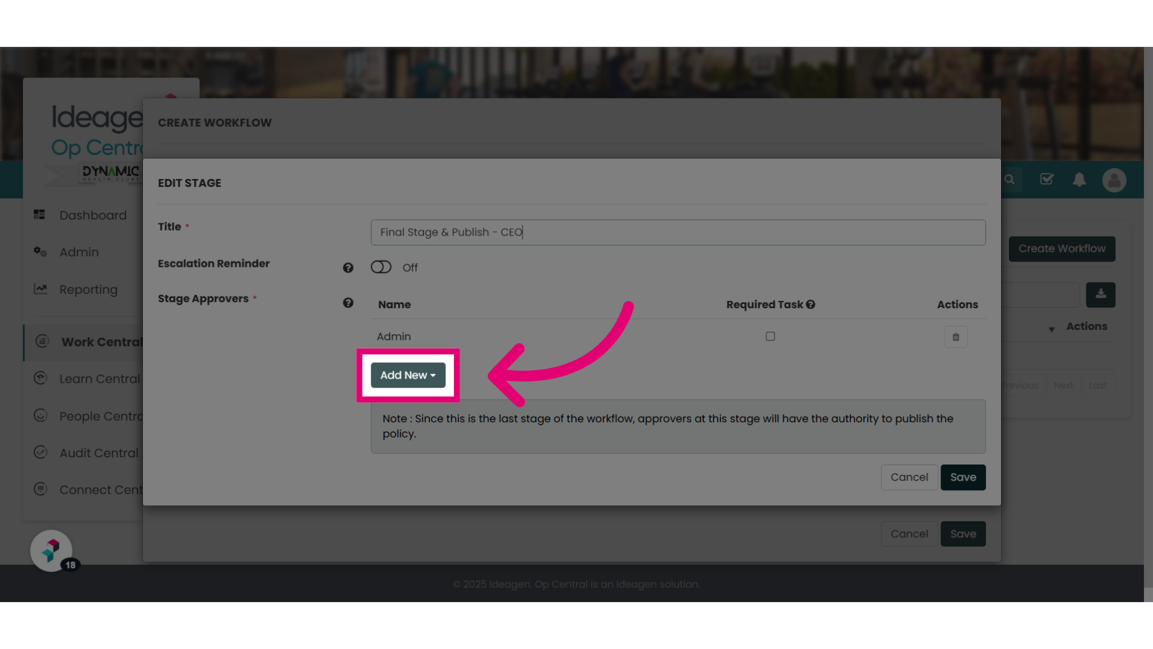Cancel the Create Workflow dialog
Image resolution: width=1153 pixels, height=649 pixels.
pos(909,534)
